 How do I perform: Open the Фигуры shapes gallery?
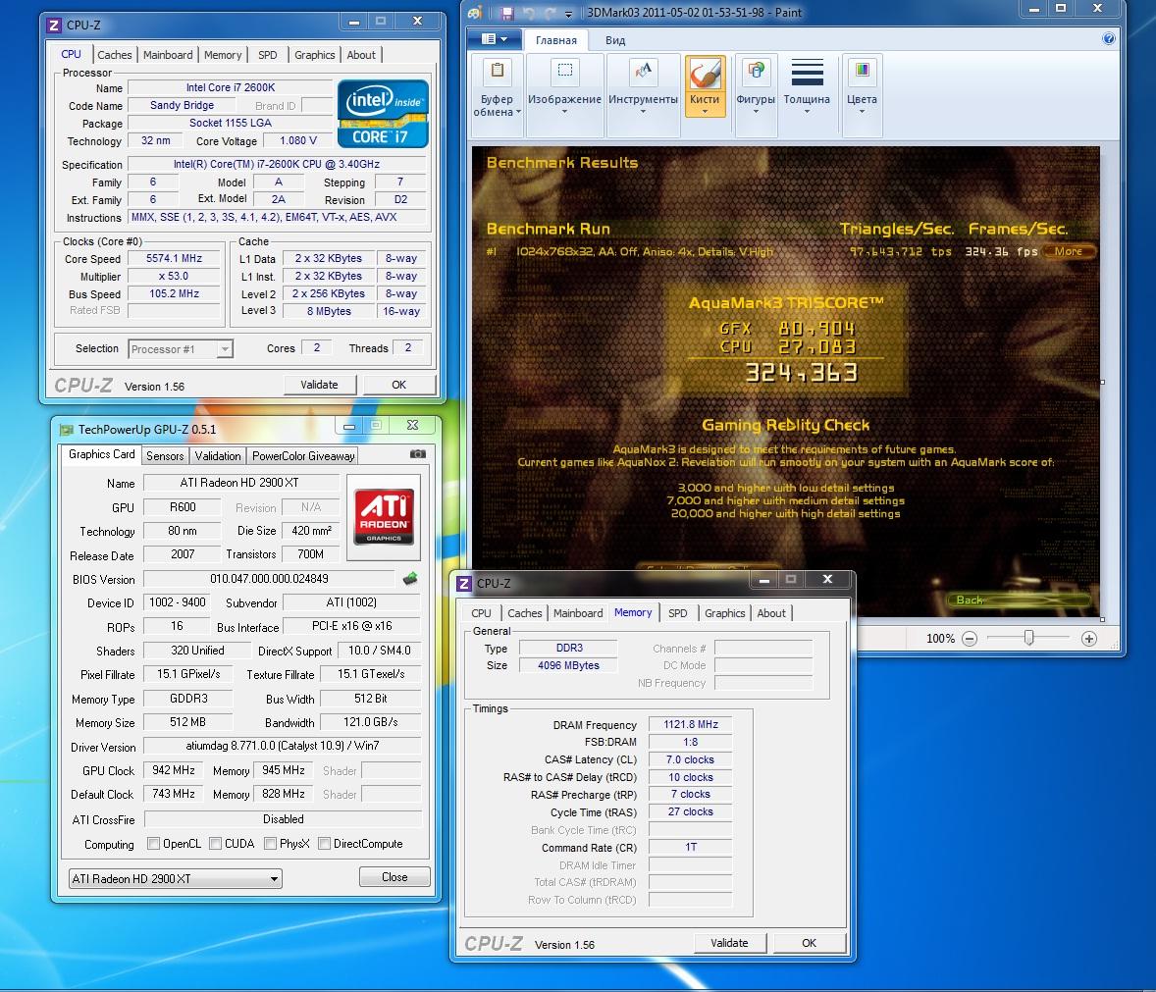point(756,96)
